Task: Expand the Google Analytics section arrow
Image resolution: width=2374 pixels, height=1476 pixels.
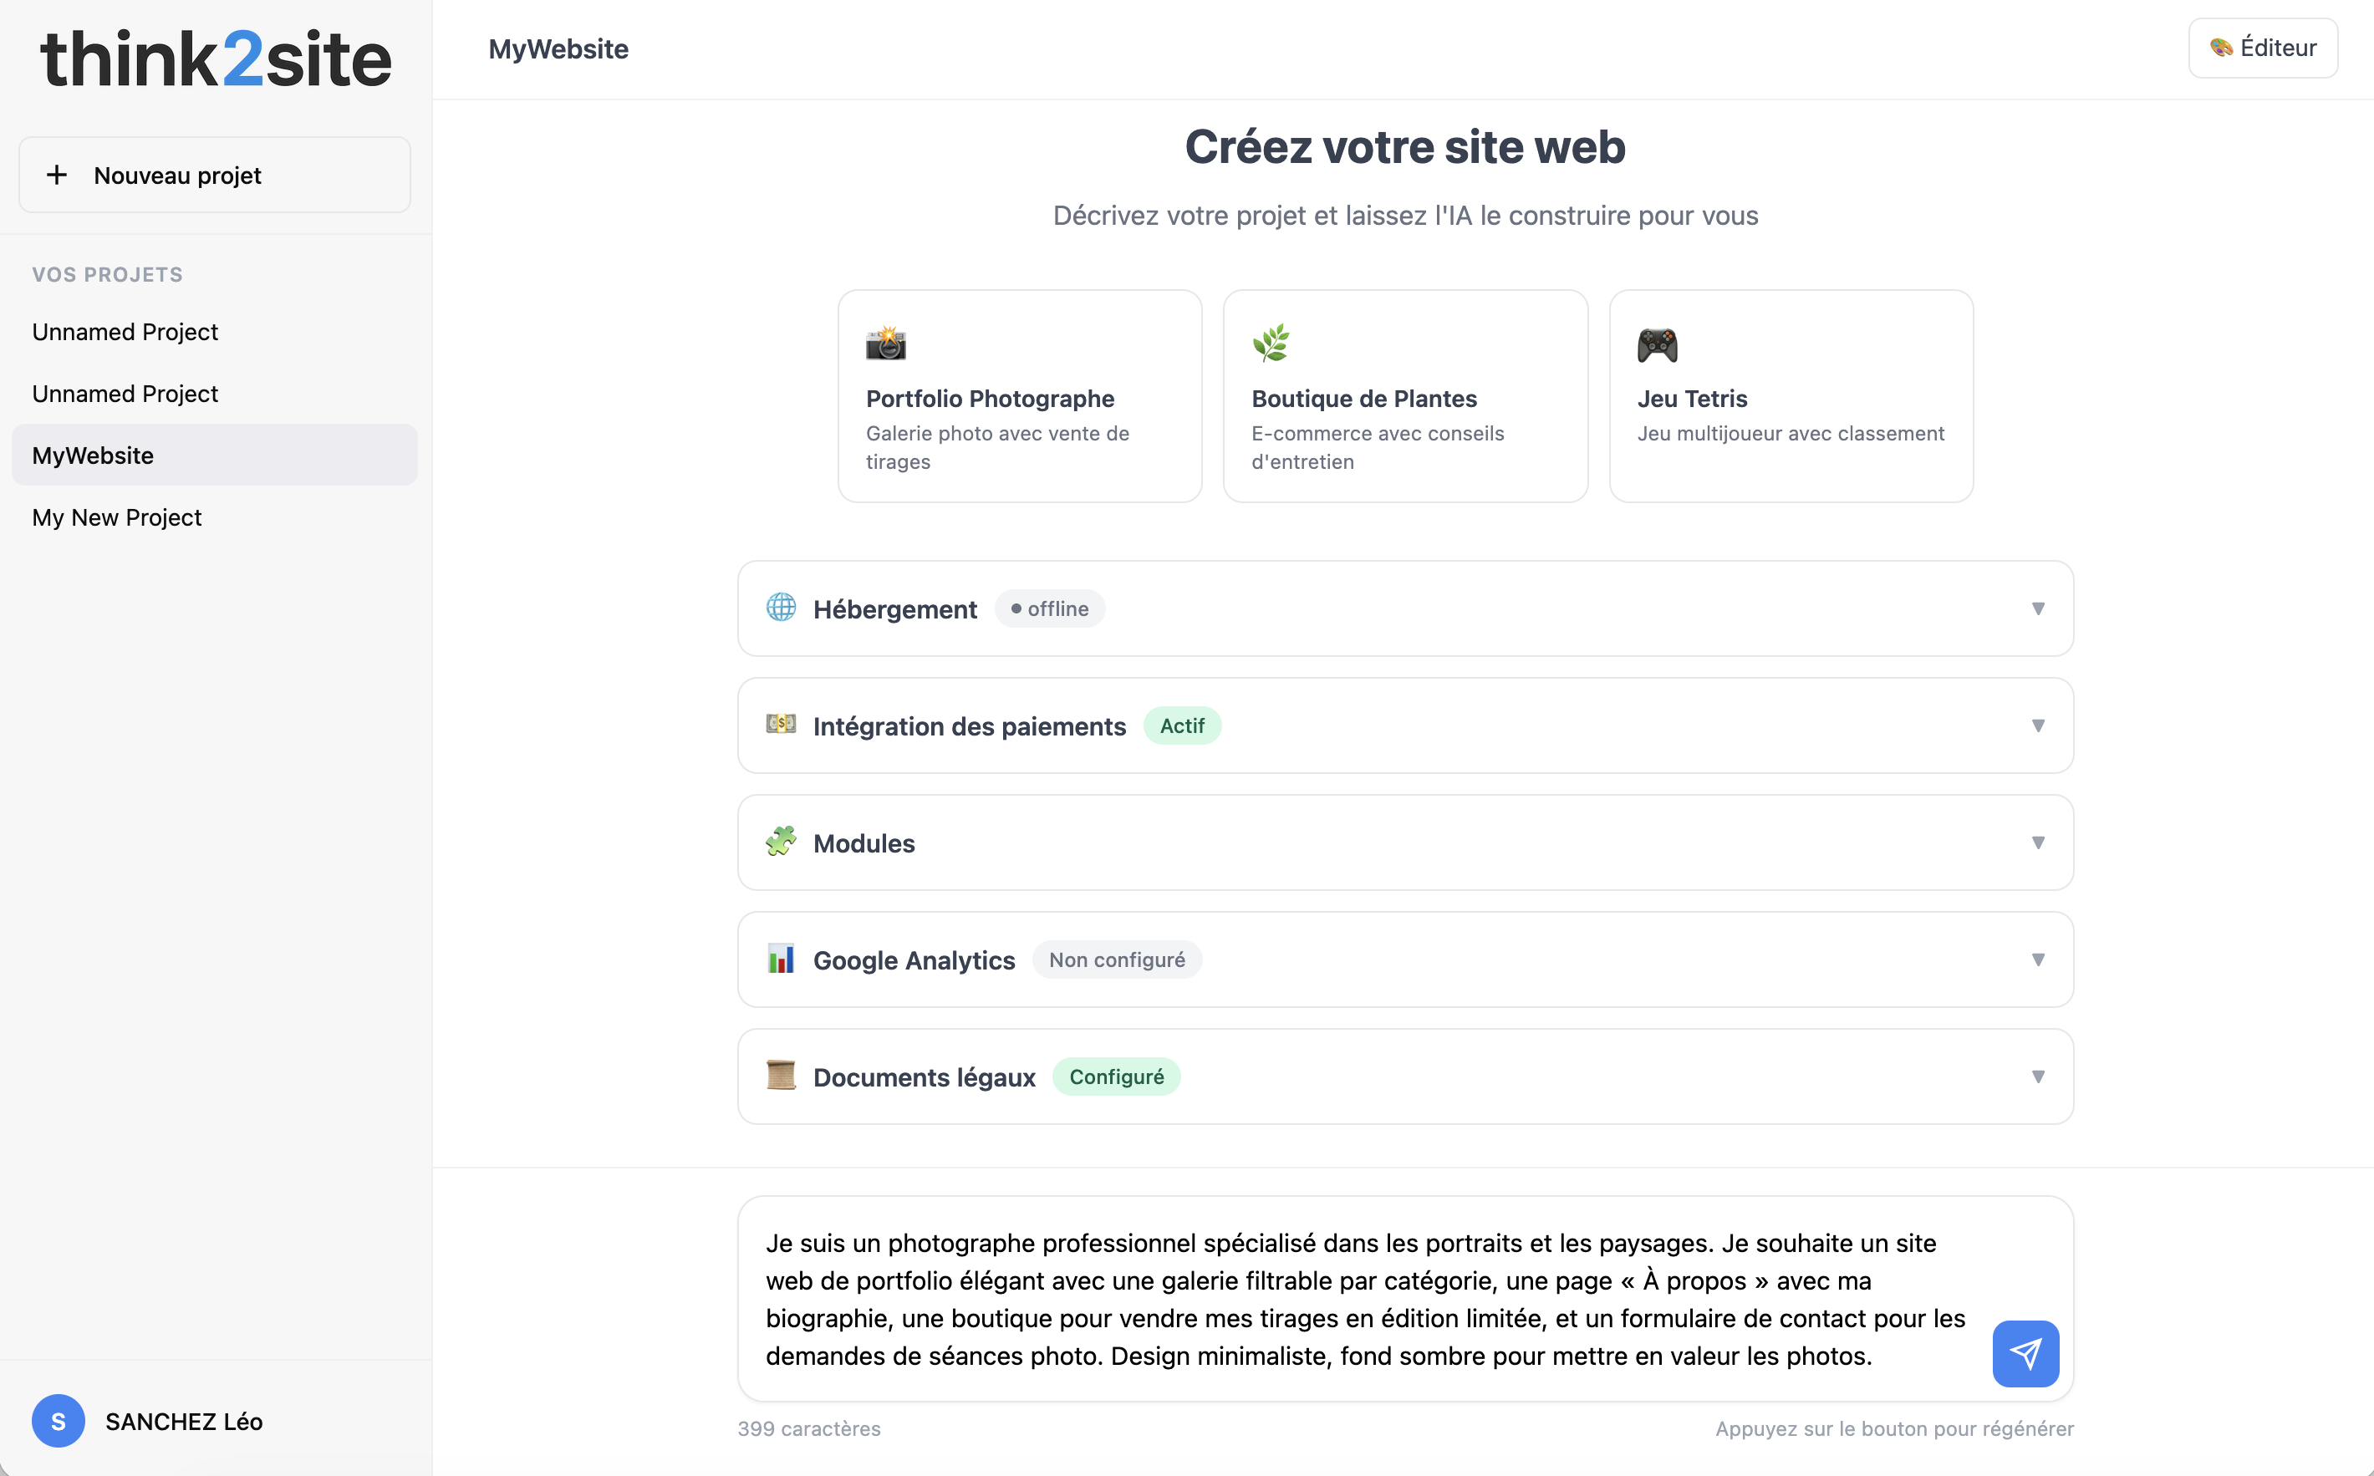Action: [x=2037, y=959]
